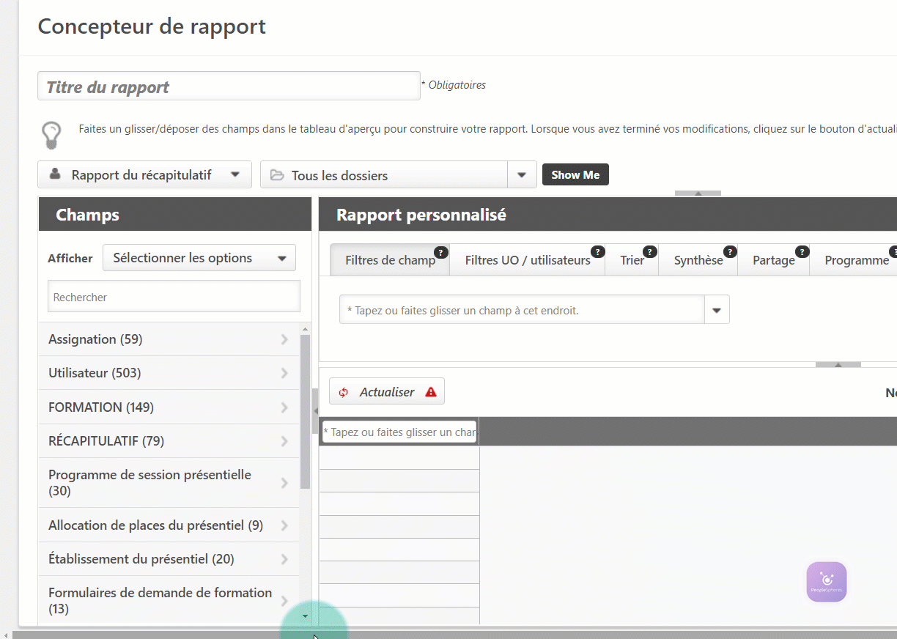Switch to Filtres UO / utilisateurs tab
Image resolution: width=897 pixels, height=639 pixels.
(528, 260)
